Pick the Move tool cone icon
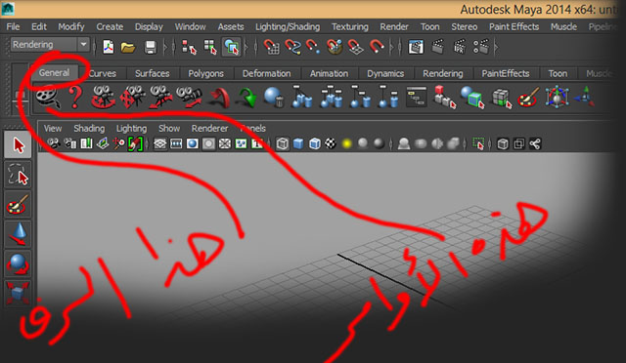Viewport: 626px width, 363px height. [x=18, y=234]
